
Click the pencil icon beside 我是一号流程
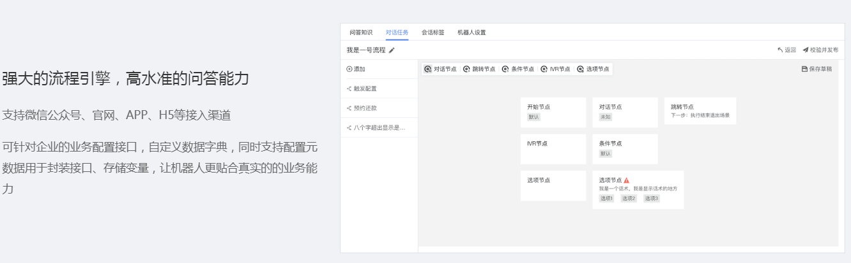pos(392,50)
